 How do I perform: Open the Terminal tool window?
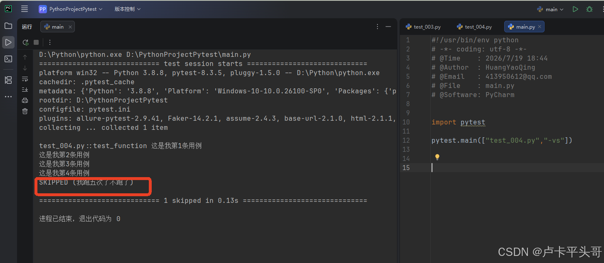pyautogui.click(x=8, y=59)
